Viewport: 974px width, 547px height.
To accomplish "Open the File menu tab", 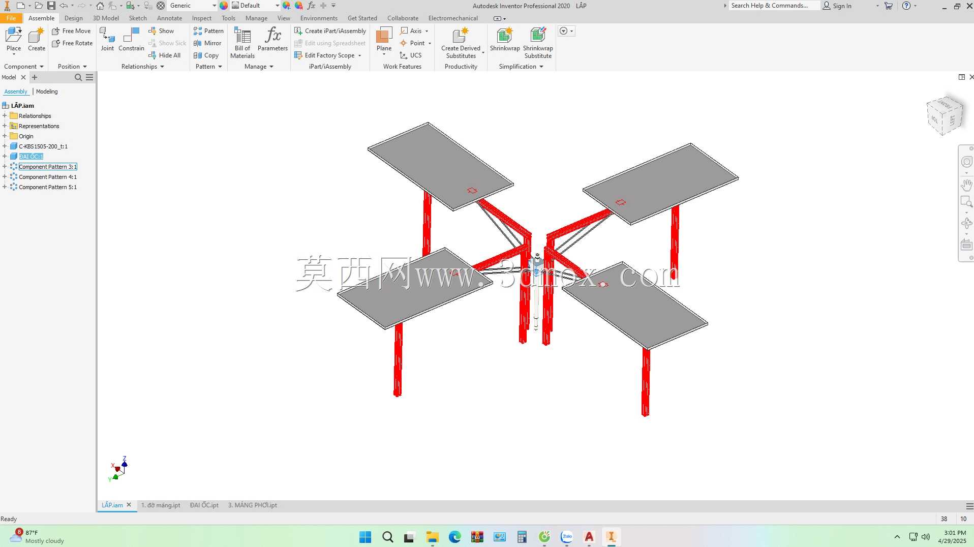I will coord(11,18).
